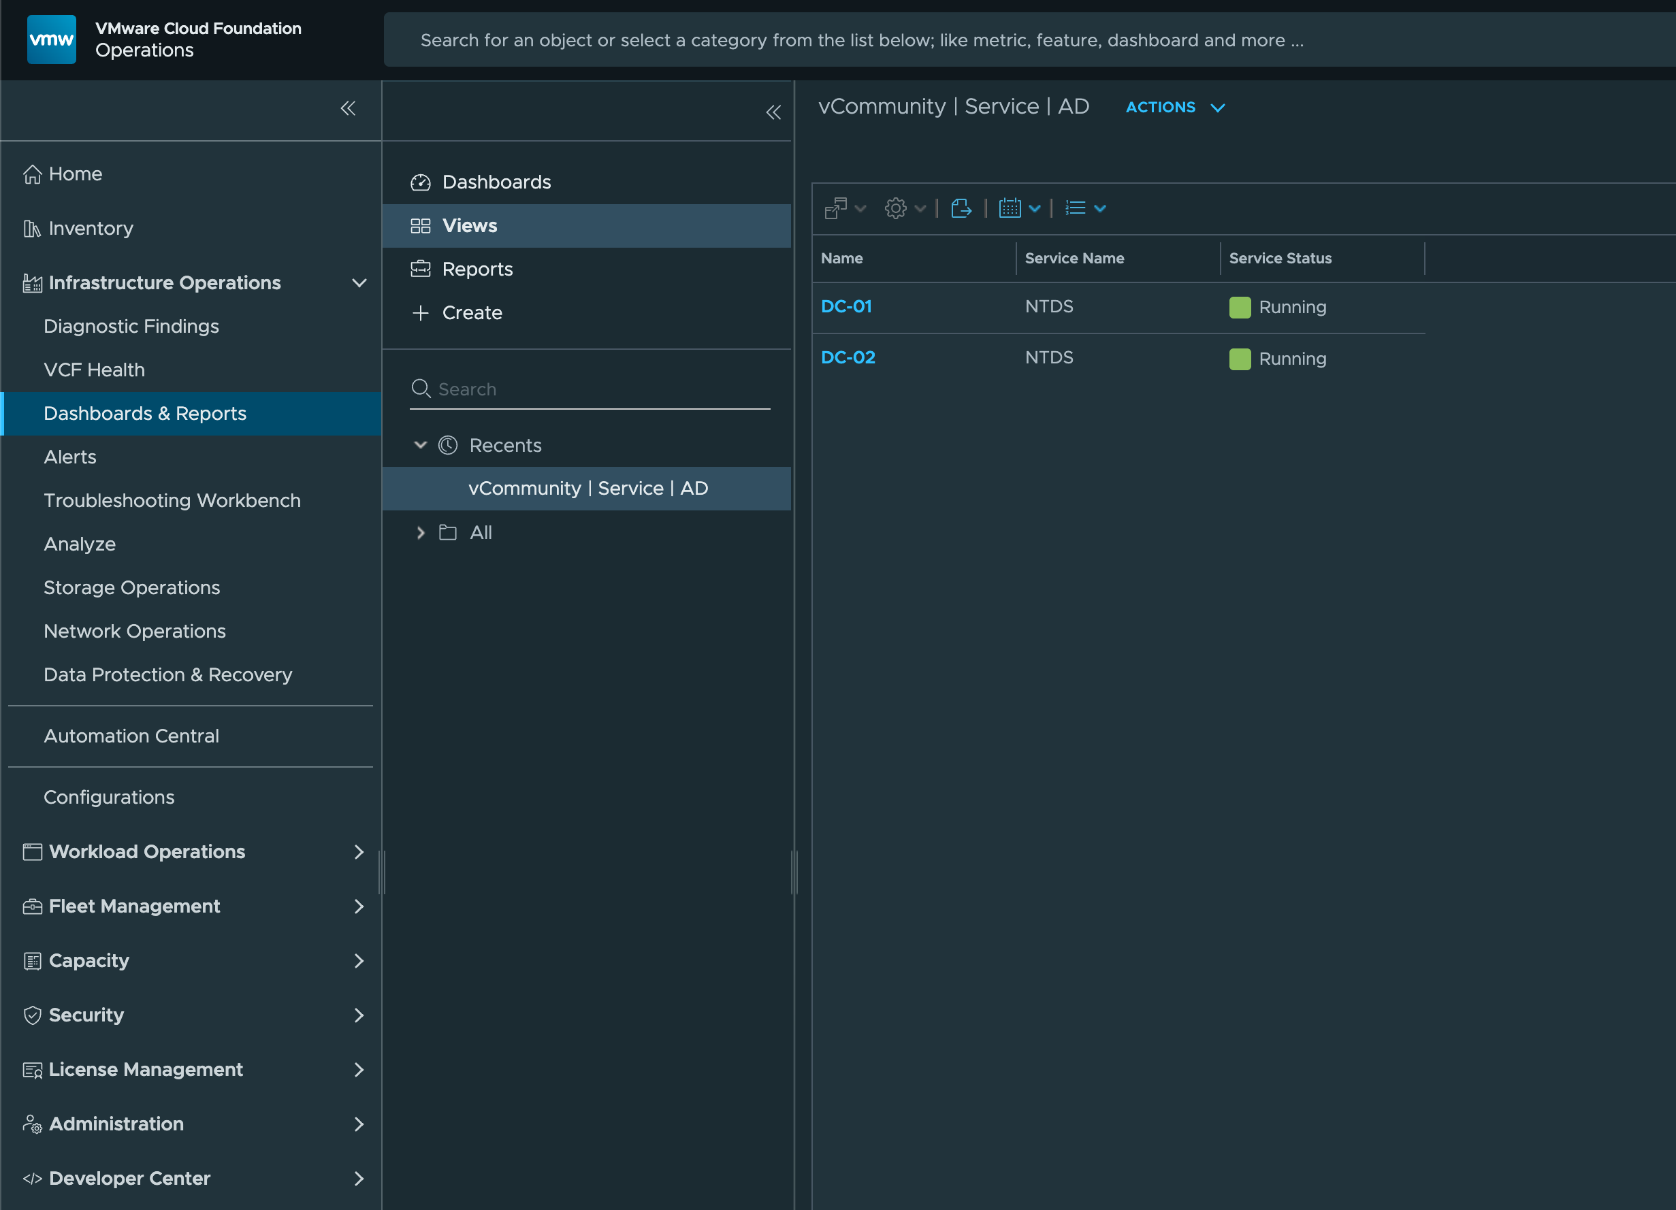The height and width of the screenshot is (1210, 1676).
Task: Click the views Search input field
Action: click(598, 389)
